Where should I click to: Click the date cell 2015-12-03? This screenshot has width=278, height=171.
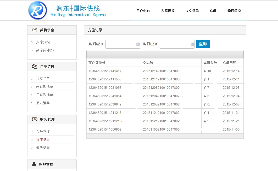[x=231, y=104]
